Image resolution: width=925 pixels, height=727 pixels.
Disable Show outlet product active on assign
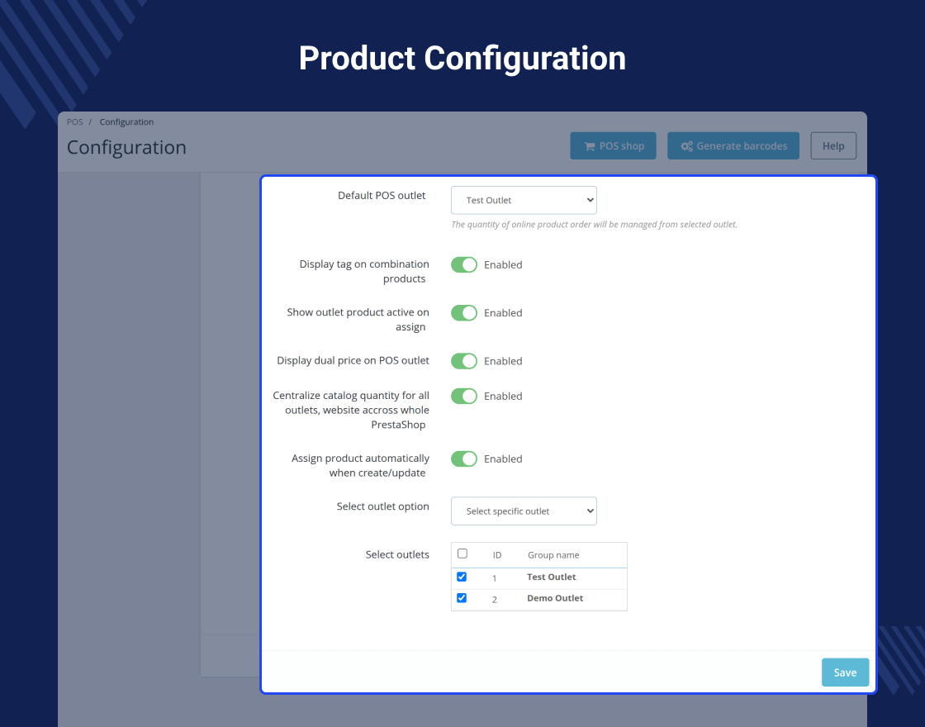(x=464, y=313)
